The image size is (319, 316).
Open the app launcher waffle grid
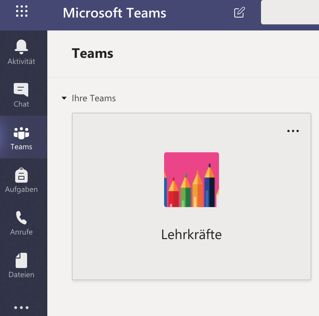click(22, 11)
